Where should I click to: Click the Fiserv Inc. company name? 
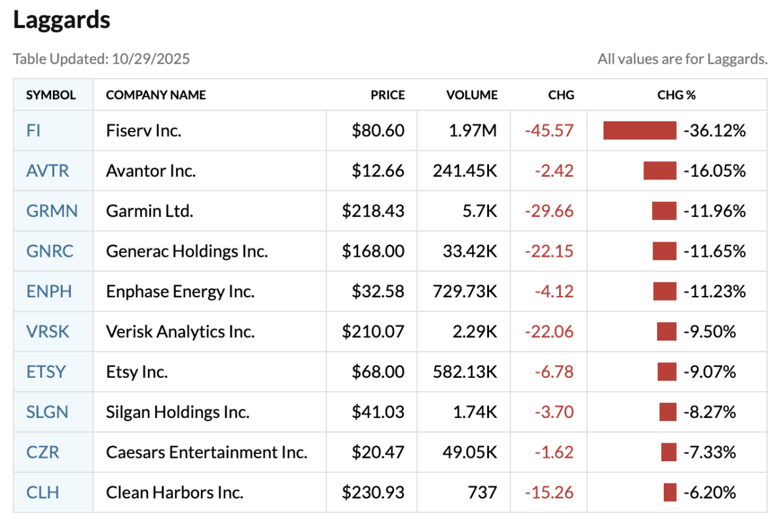point(143,130)
